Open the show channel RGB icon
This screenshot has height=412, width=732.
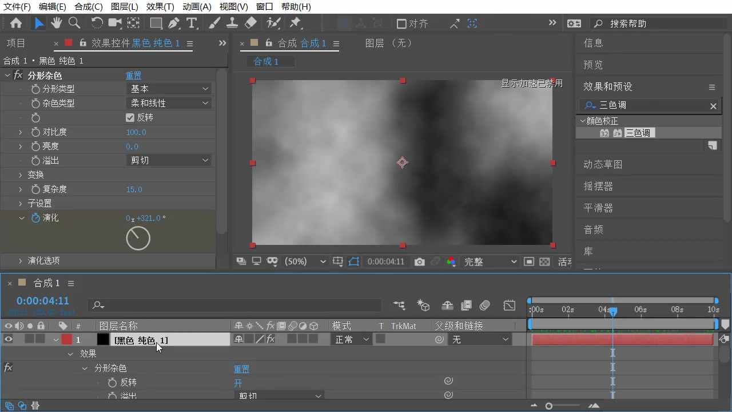(451, 262)
